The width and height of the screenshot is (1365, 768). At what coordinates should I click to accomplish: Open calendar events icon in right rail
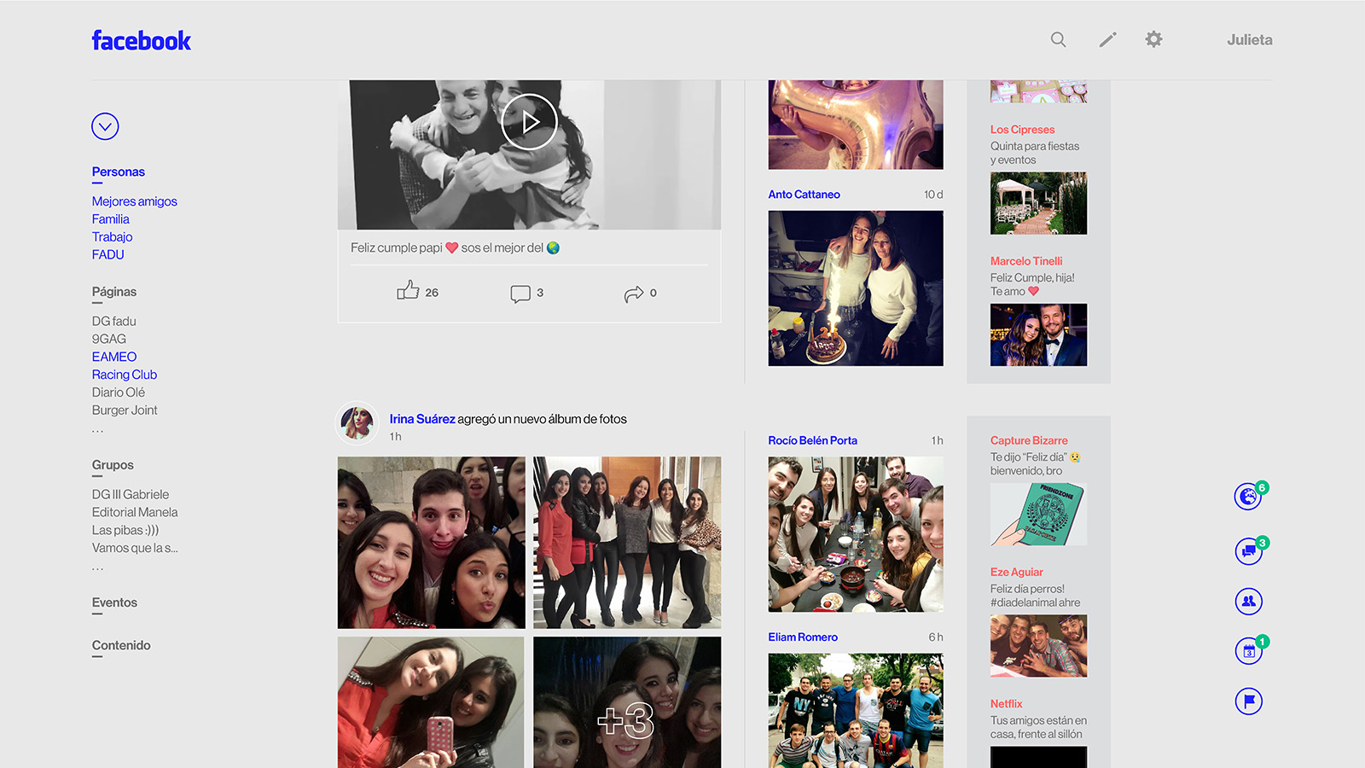point(1248,651)
